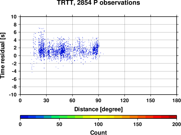Click colorbar tick label '150'
The height and width of the screenshot is (135, 181).
coord(138,124)
